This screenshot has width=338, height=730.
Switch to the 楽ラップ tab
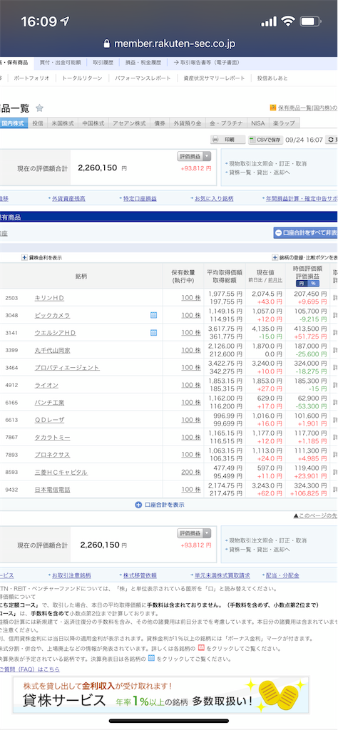coord(284,123)
